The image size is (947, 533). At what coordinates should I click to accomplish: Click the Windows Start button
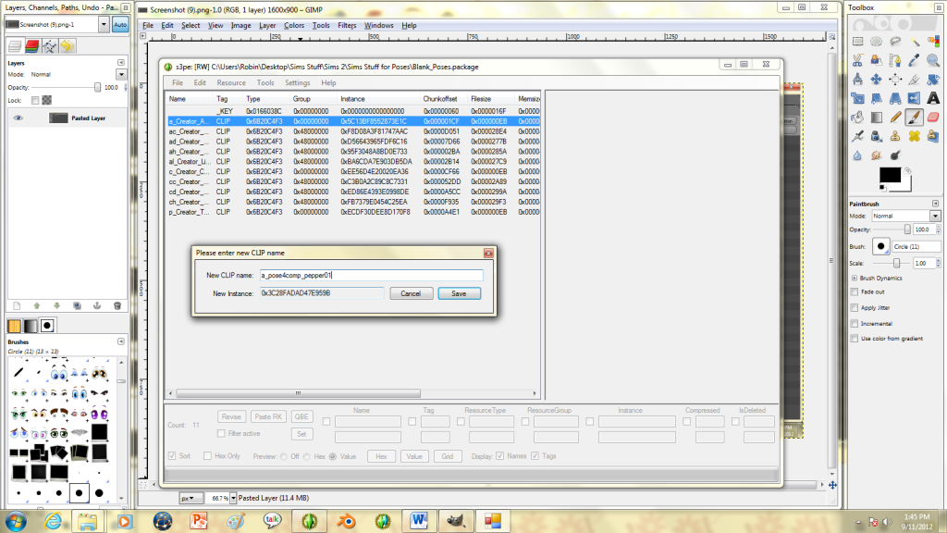[15, 521]
